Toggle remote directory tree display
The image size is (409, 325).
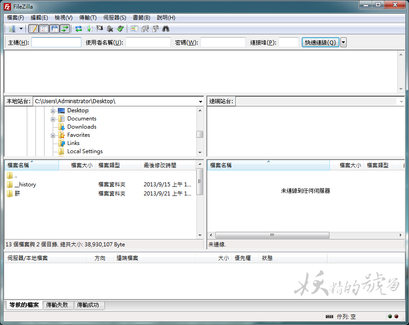click(55, 29)
